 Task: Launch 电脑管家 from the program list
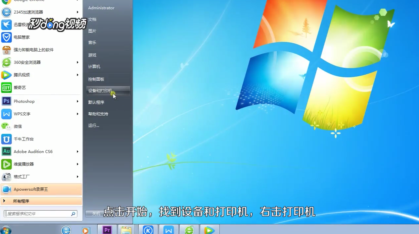[41, 37]
